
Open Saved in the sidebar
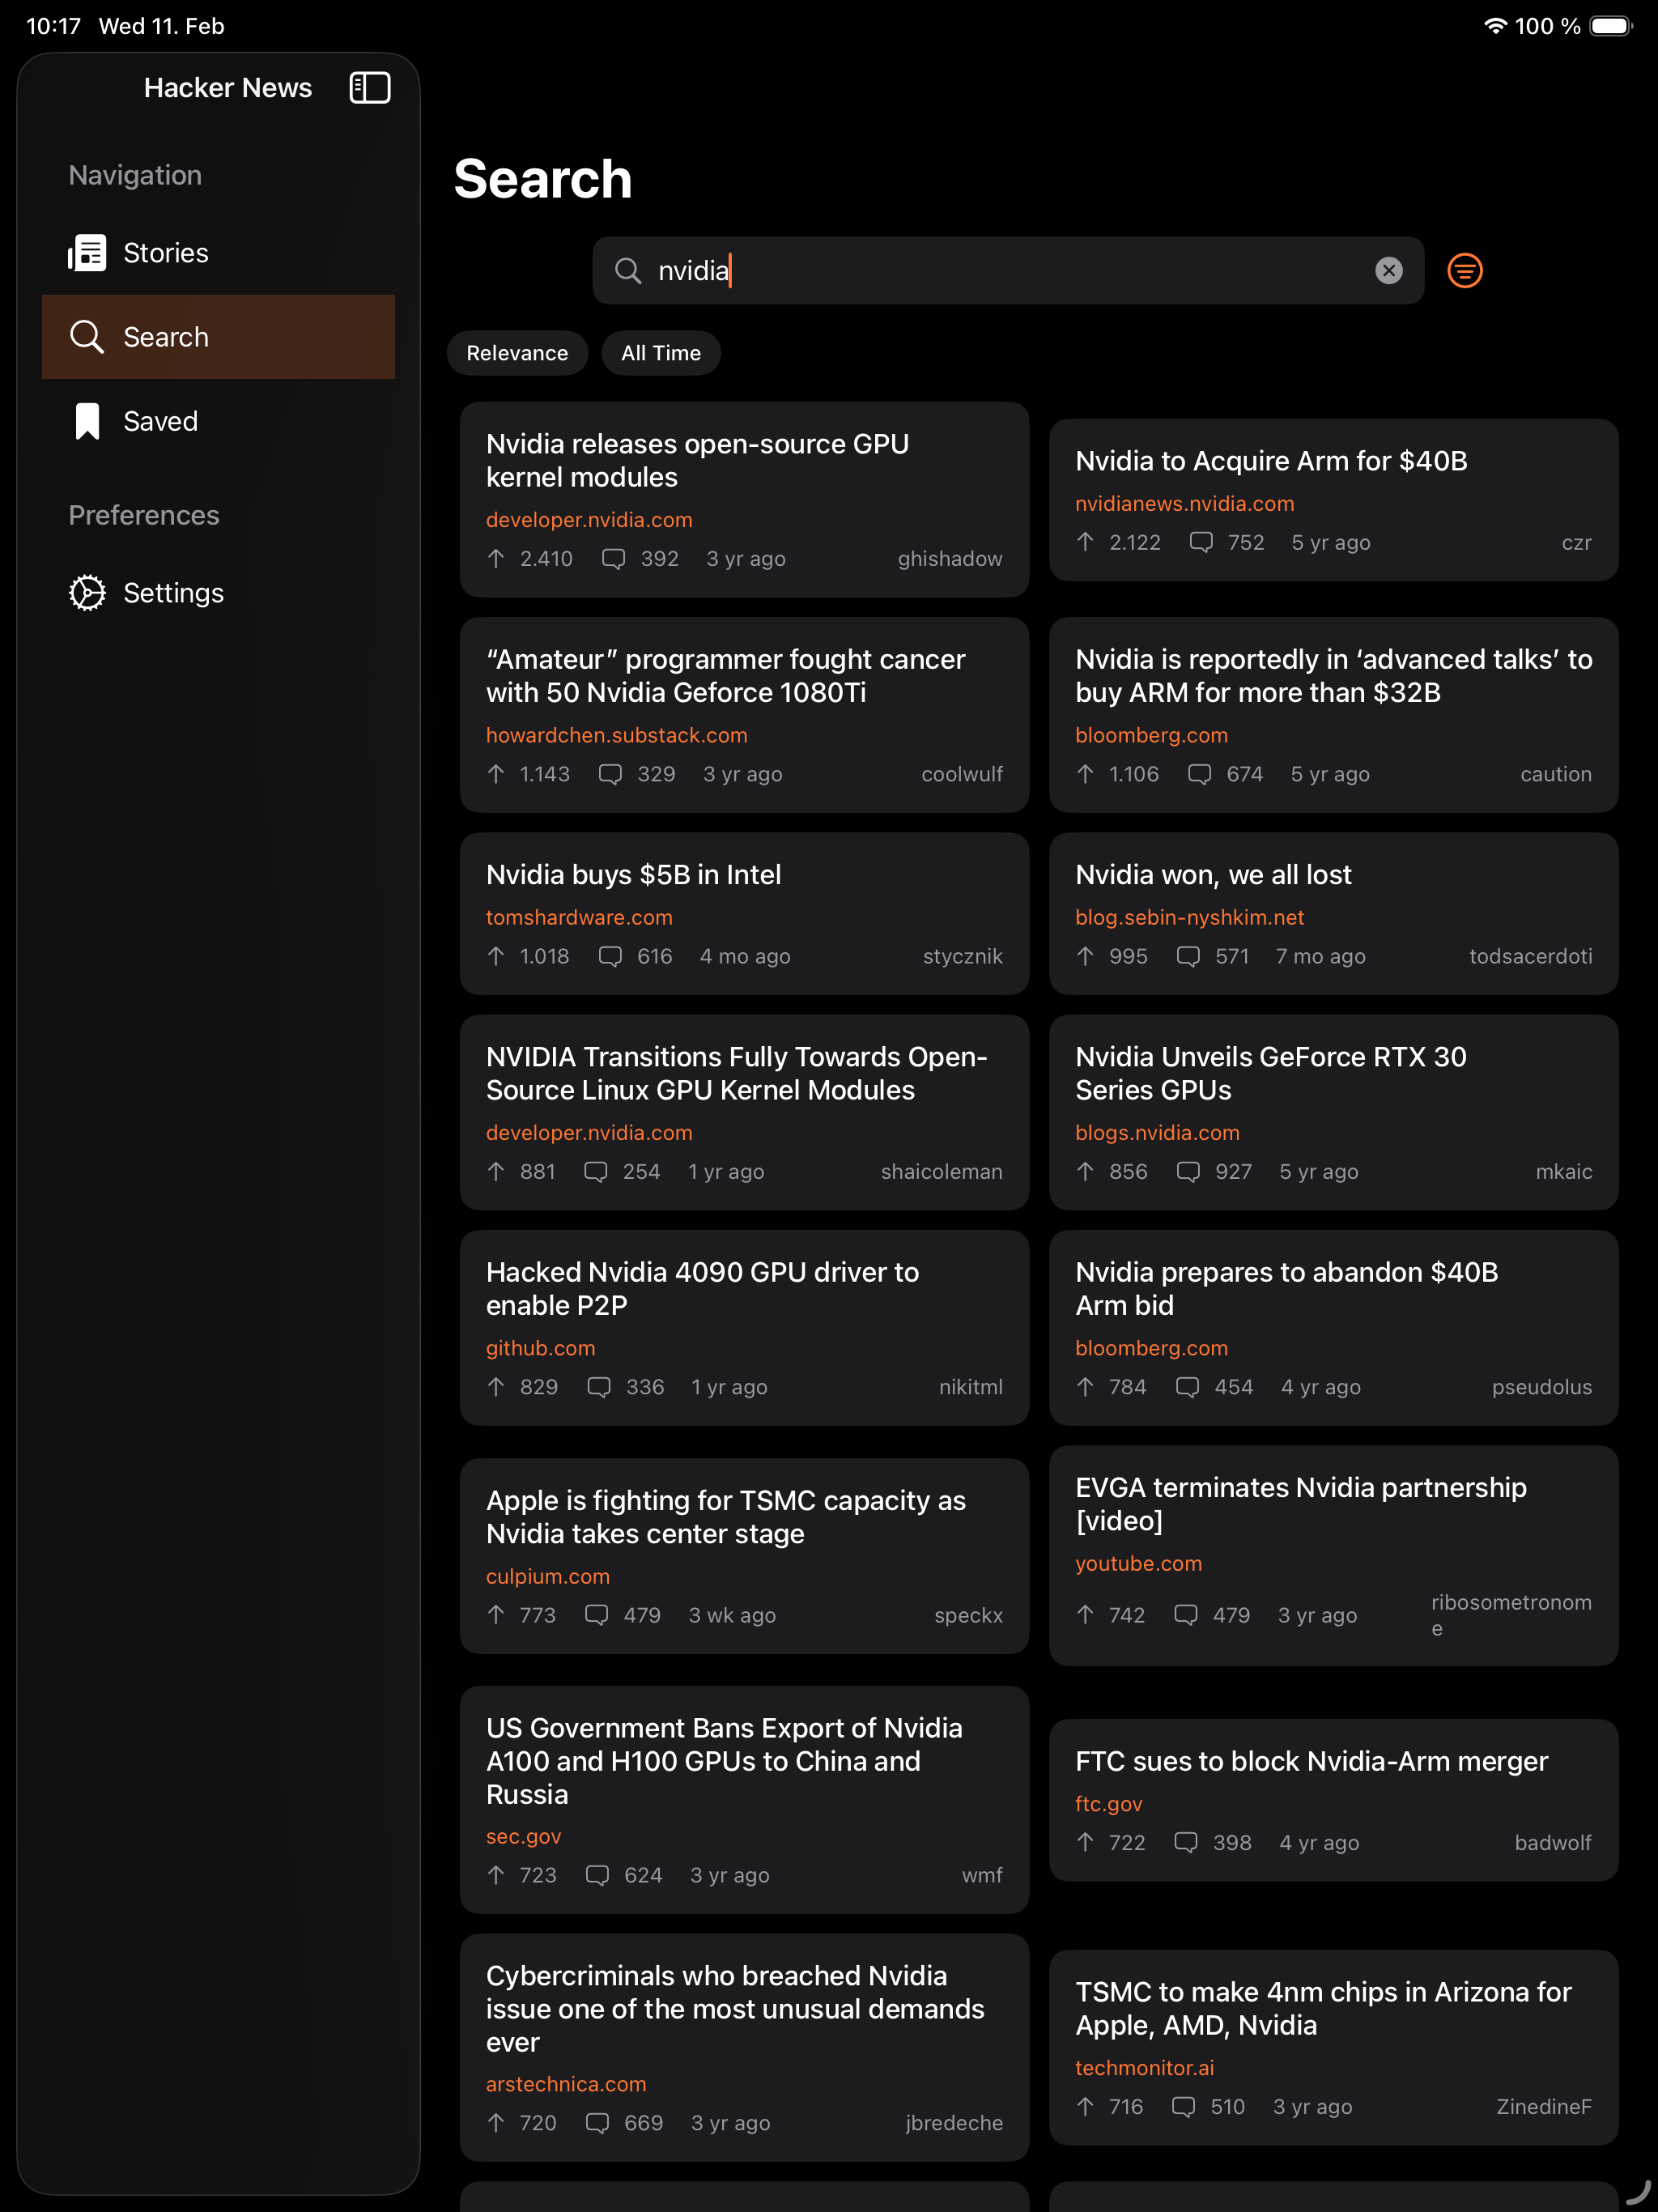click(218, 421)
